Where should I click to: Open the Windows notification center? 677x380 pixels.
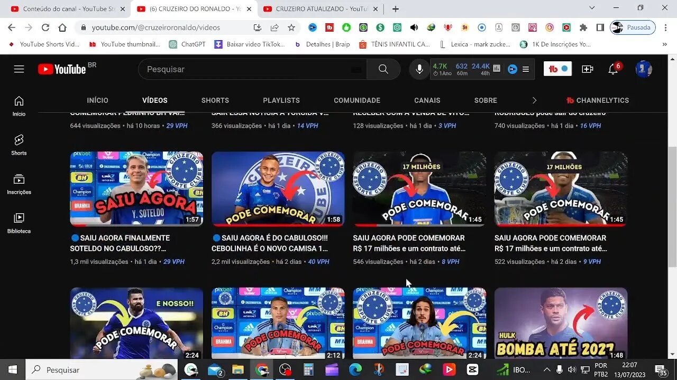click(x=661, y=370)
